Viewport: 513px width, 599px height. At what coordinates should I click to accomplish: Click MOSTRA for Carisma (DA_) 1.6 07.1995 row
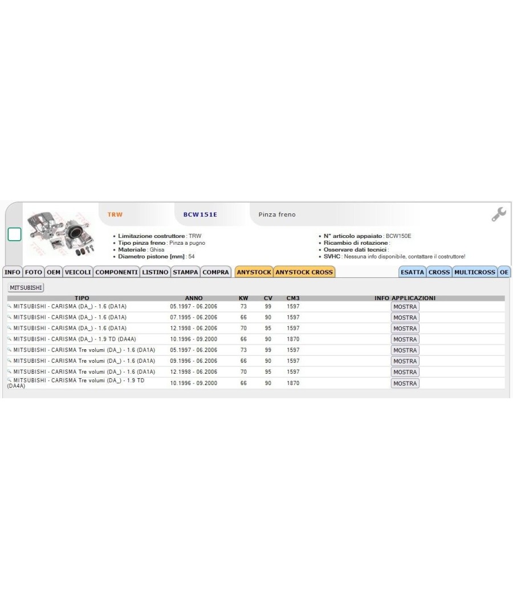point(405,317)
